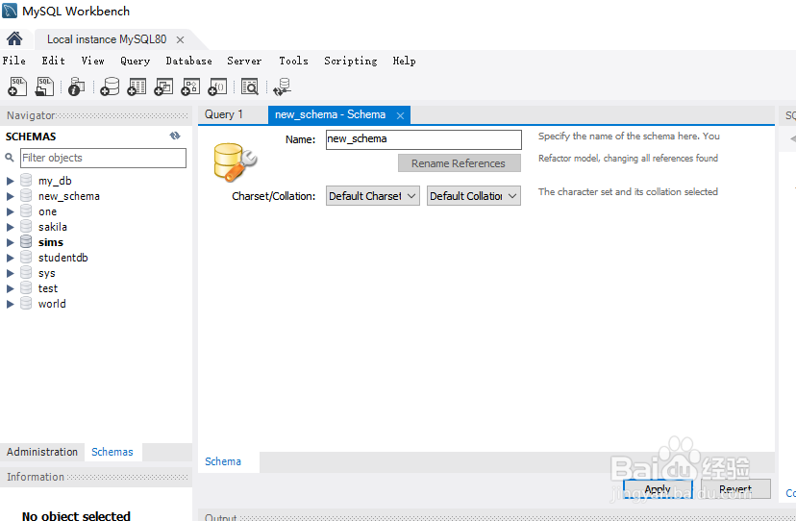Viewport: 796px width, 521px height.
Task: Close the Local instance MySQL80 tab
Action: coord(180,39)
